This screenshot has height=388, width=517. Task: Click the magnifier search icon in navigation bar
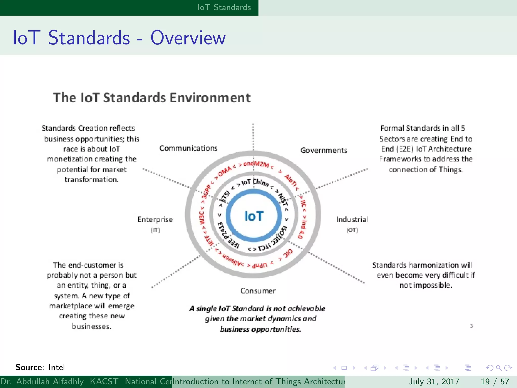(499, 368)
